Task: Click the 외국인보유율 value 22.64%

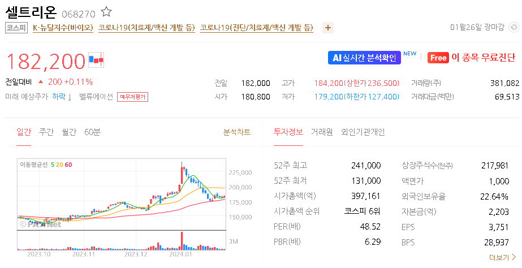Action: tap(494, 196)
